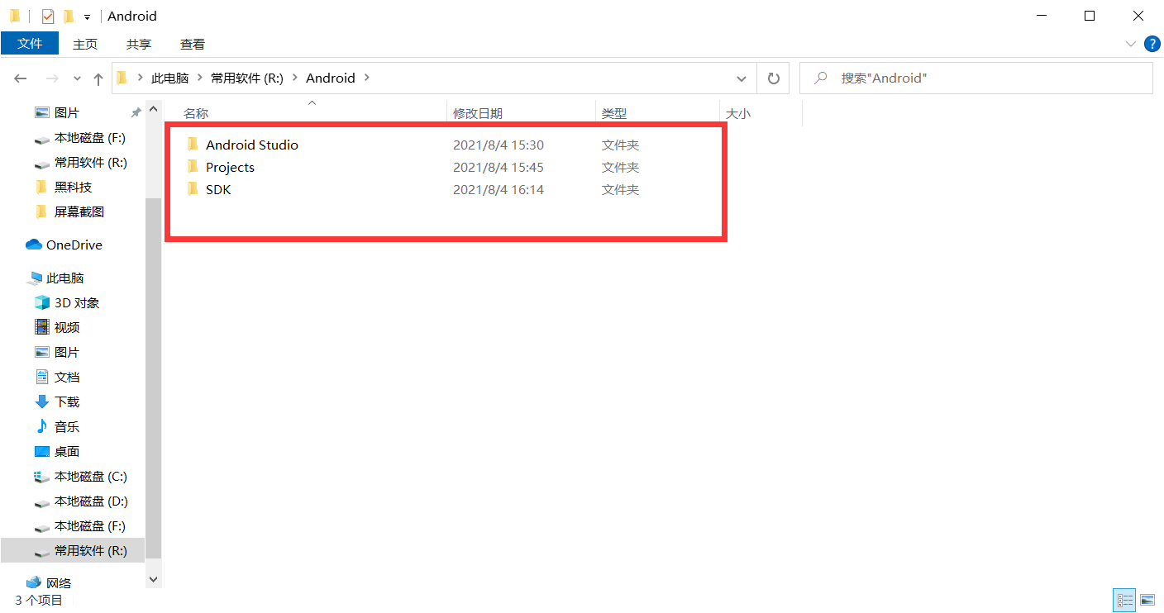Click the New folder quick access icon
Screen dimensions: 1164x613
(69, 16)
